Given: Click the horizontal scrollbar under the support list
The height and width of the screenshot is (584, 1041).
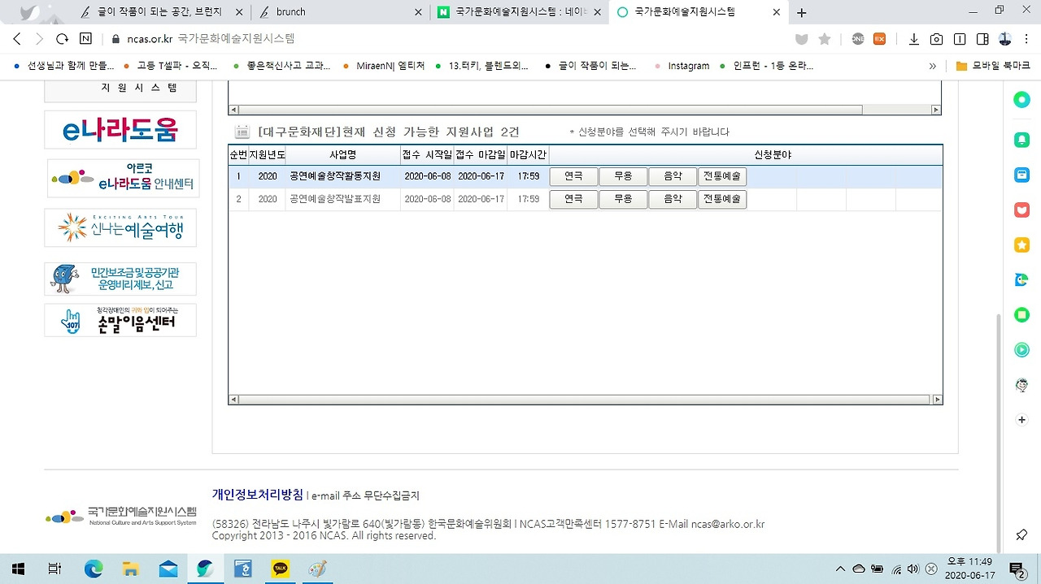Looking at the screenshot, I should pos(586,400).
